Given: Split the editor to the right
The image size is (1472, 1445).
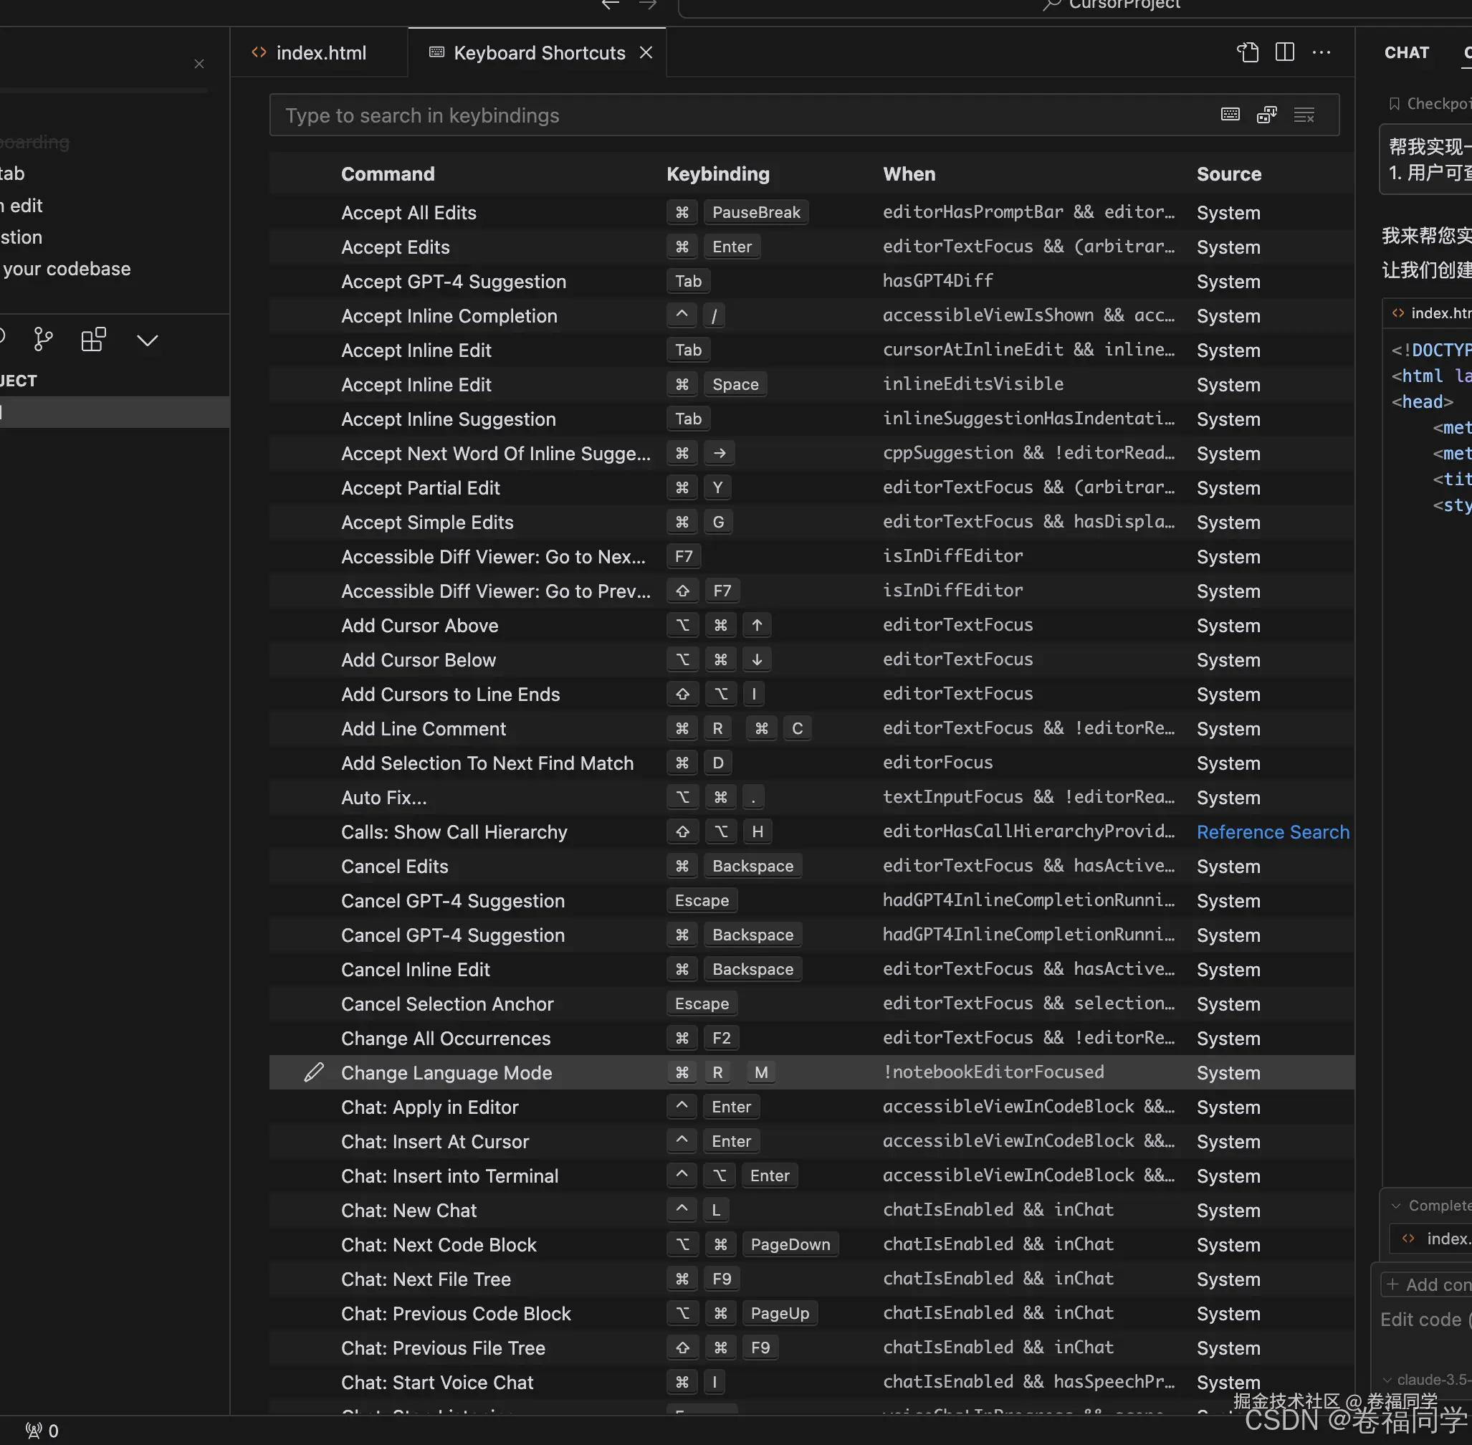Looking at the screenshot, I should click(1284, 52).
